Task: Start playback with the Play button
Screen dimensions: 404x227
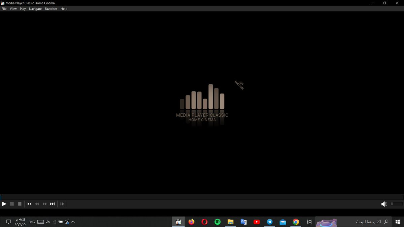Action: coord(4,204)
